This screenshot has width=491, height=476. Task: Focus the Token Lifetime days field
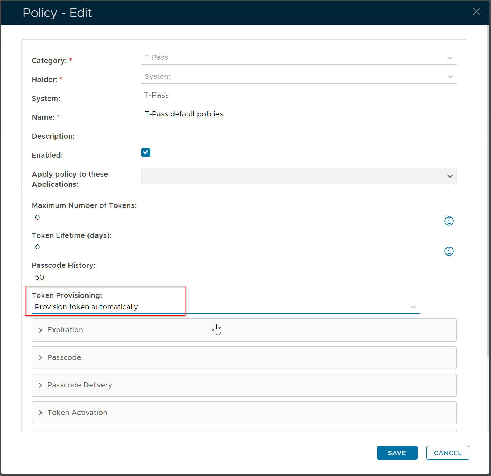pyautogui.click(x=225, y=247)
